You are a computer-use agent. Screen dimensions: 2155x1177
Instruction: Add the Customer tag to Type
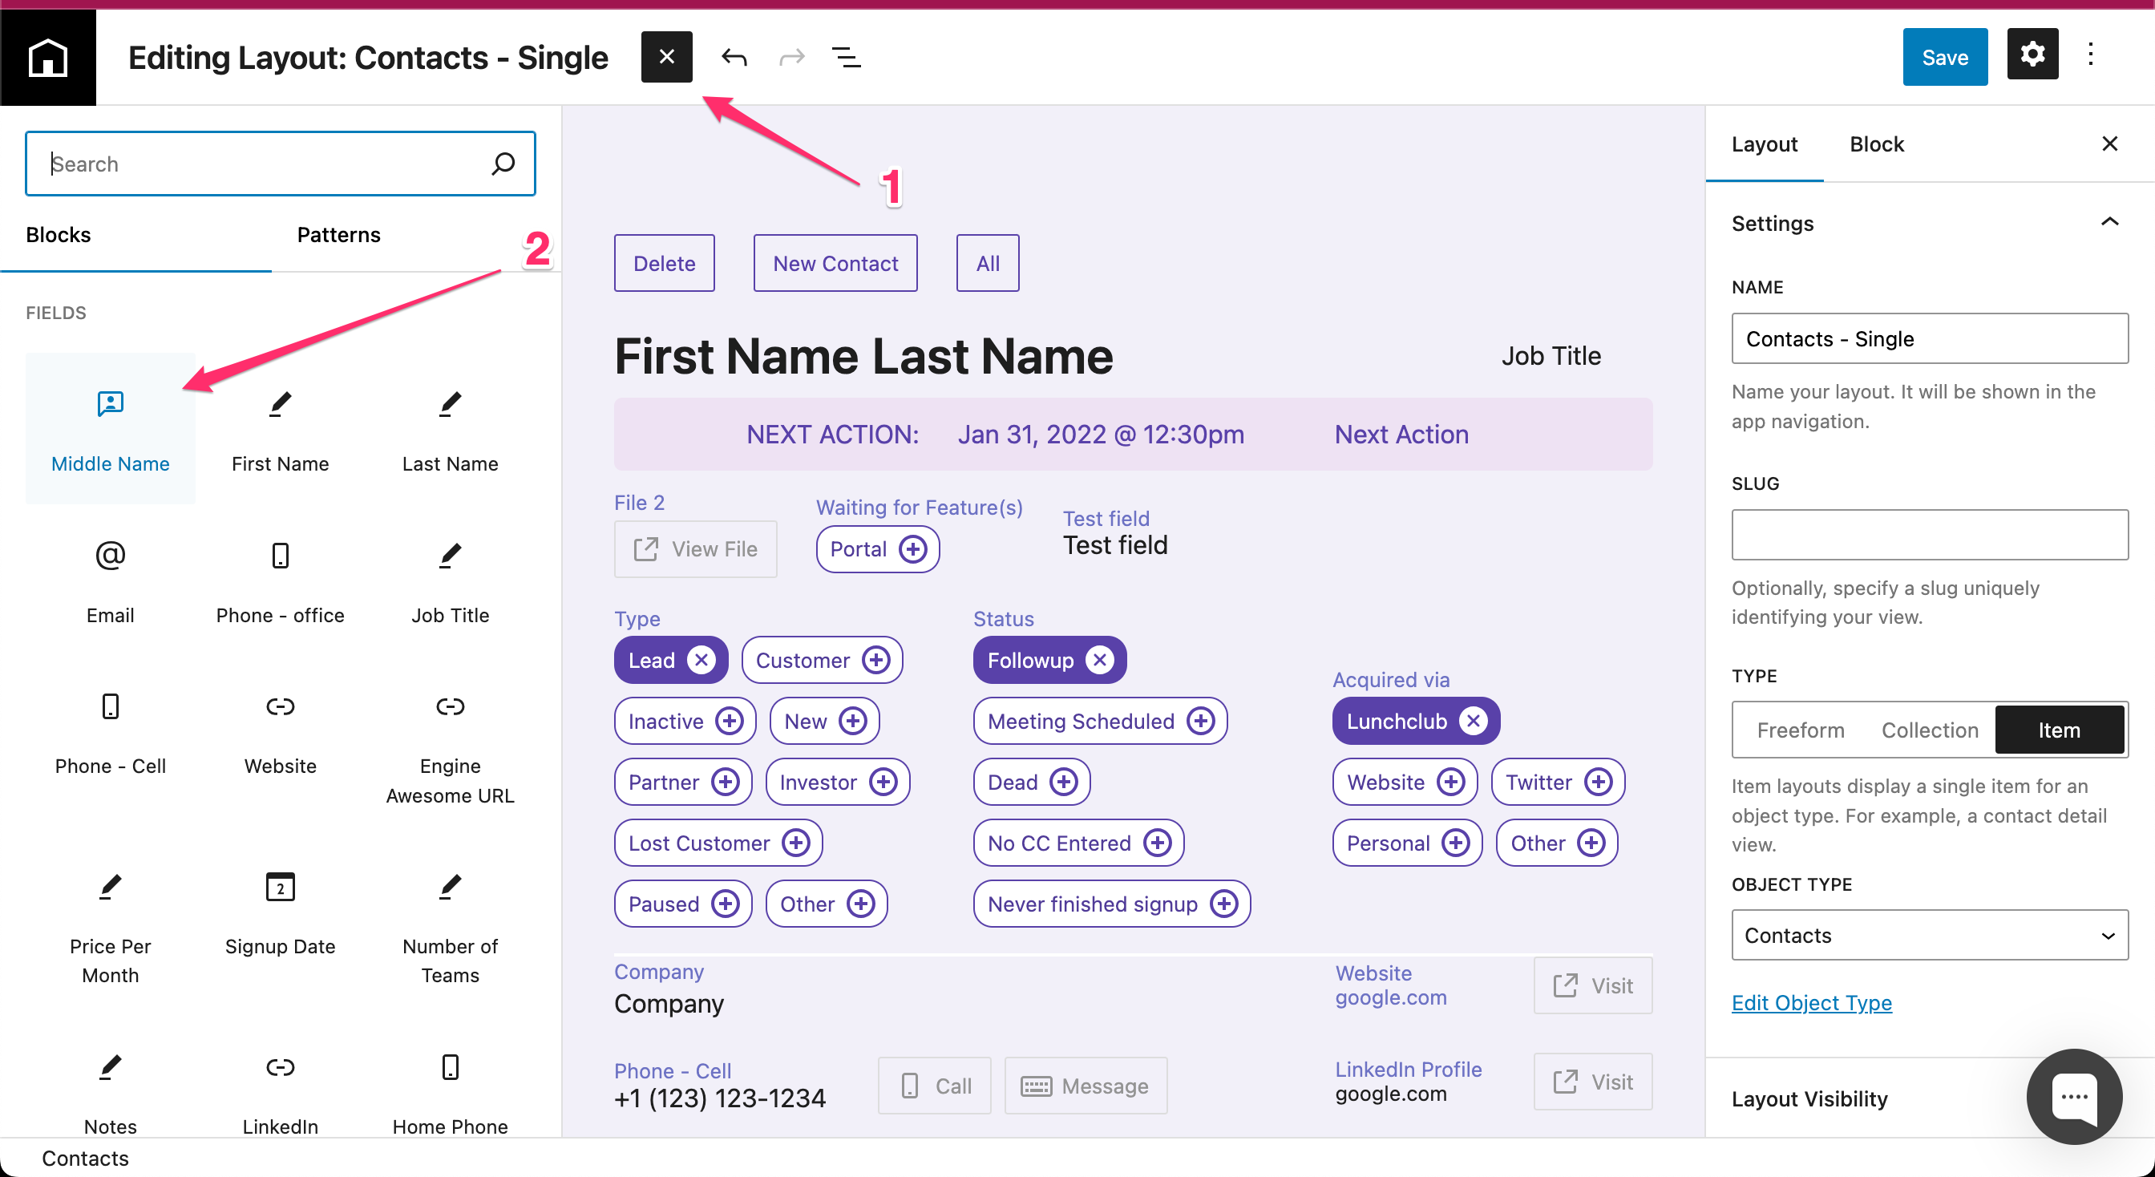[876, 660]
